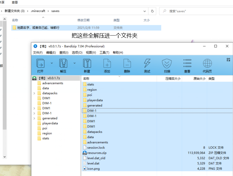Expand the generated folder tree node
The image size is (233, 176).
click(x=35, y=118)
